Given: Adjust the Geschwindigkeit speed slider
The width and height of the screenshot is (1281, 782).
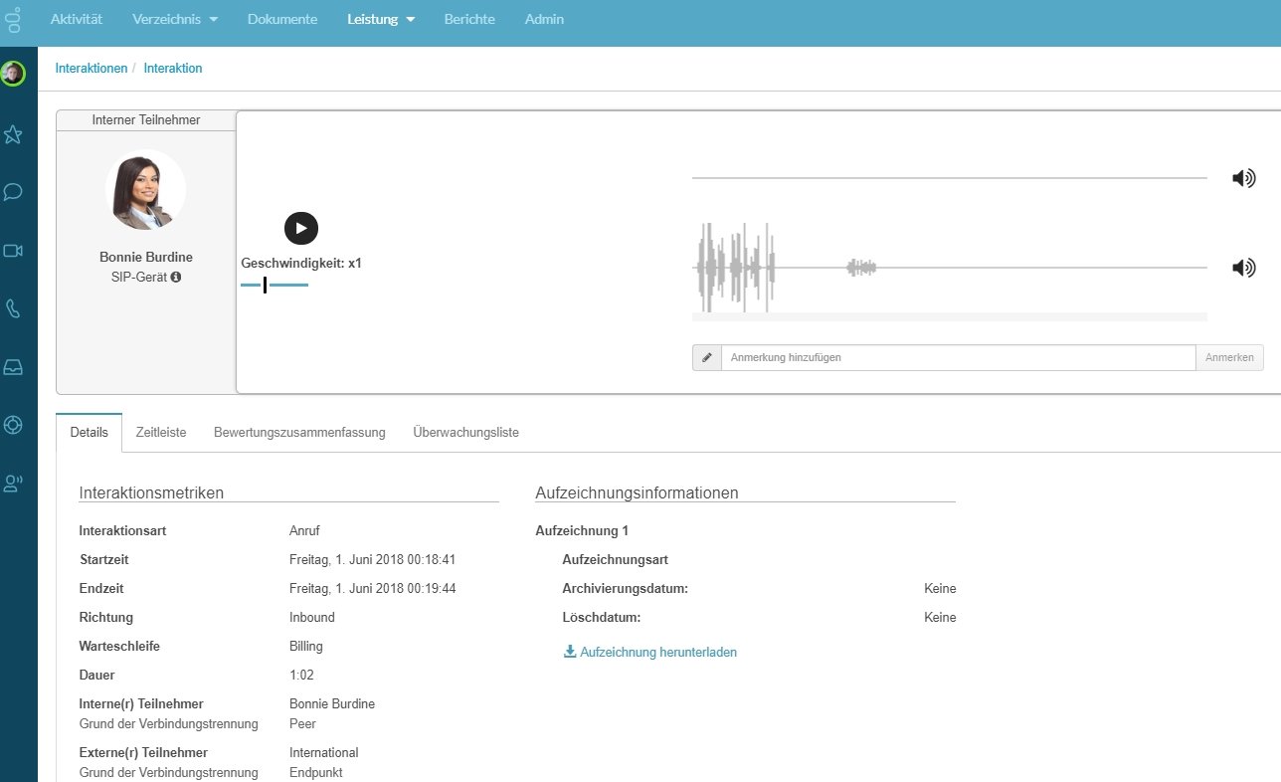Looking at the screenshot, I should (274, 286).
